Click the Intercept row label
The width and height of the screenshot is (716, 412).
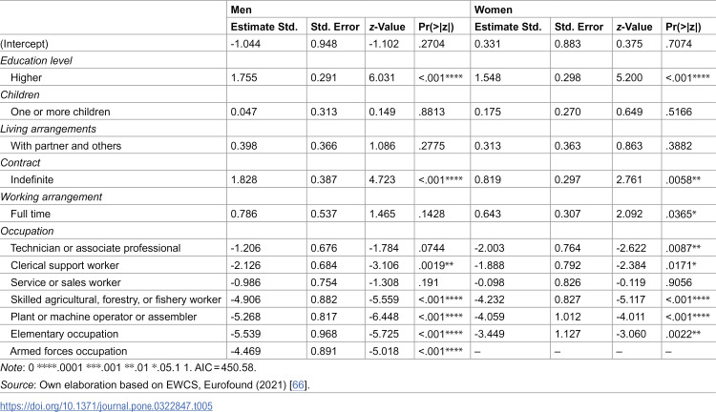pos(24,44)
